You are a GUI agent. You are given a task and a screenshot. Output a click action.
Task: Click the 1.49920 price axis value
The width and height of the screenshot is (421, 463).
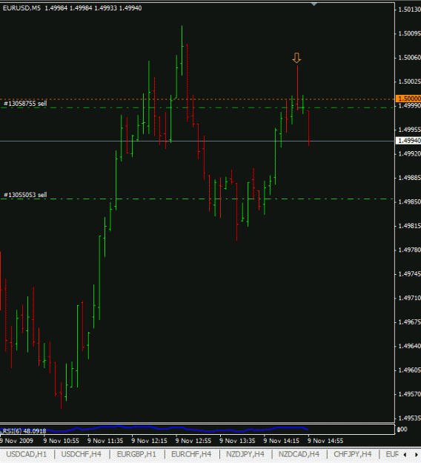tap(409, 154)
